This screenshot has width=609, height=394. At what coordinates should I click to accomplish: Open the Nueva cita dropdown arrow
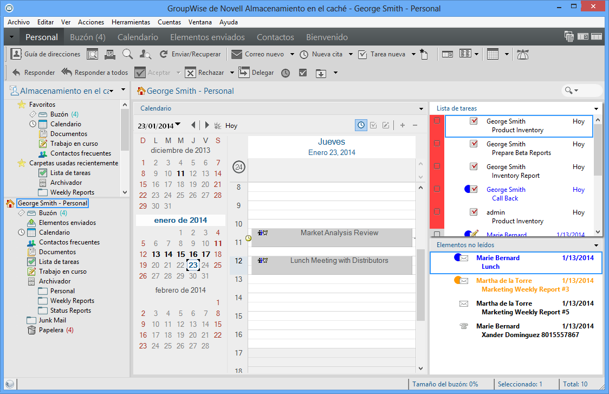pos(351,54)
